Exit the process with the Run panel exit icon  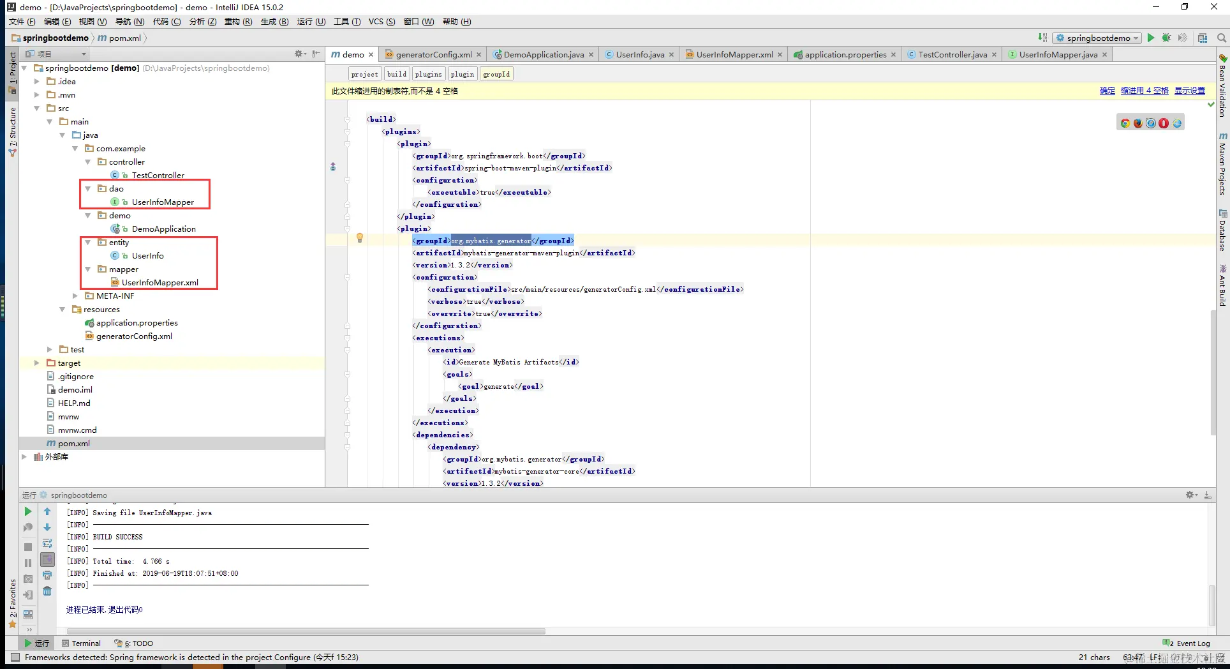point(28,595)
